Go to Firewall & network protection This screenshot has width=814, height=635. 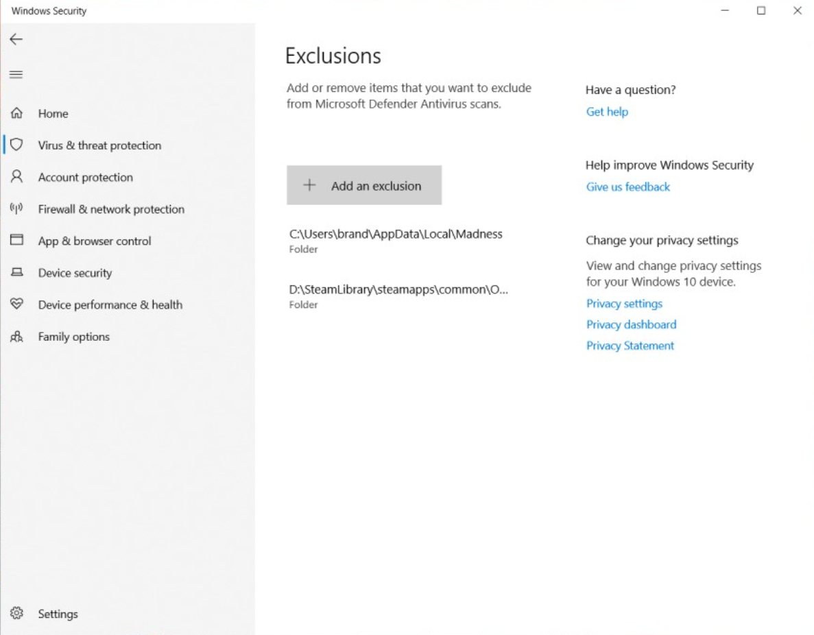click(x=111, y=209)
